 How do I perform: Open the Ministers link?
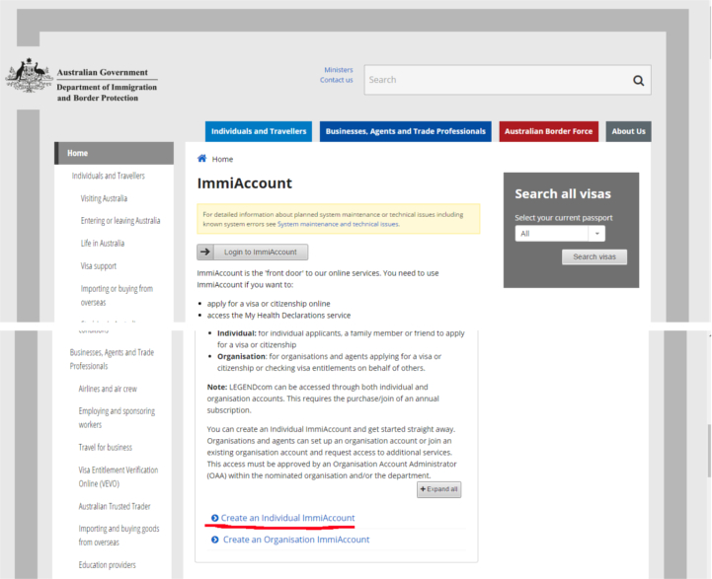pos(339,70)
